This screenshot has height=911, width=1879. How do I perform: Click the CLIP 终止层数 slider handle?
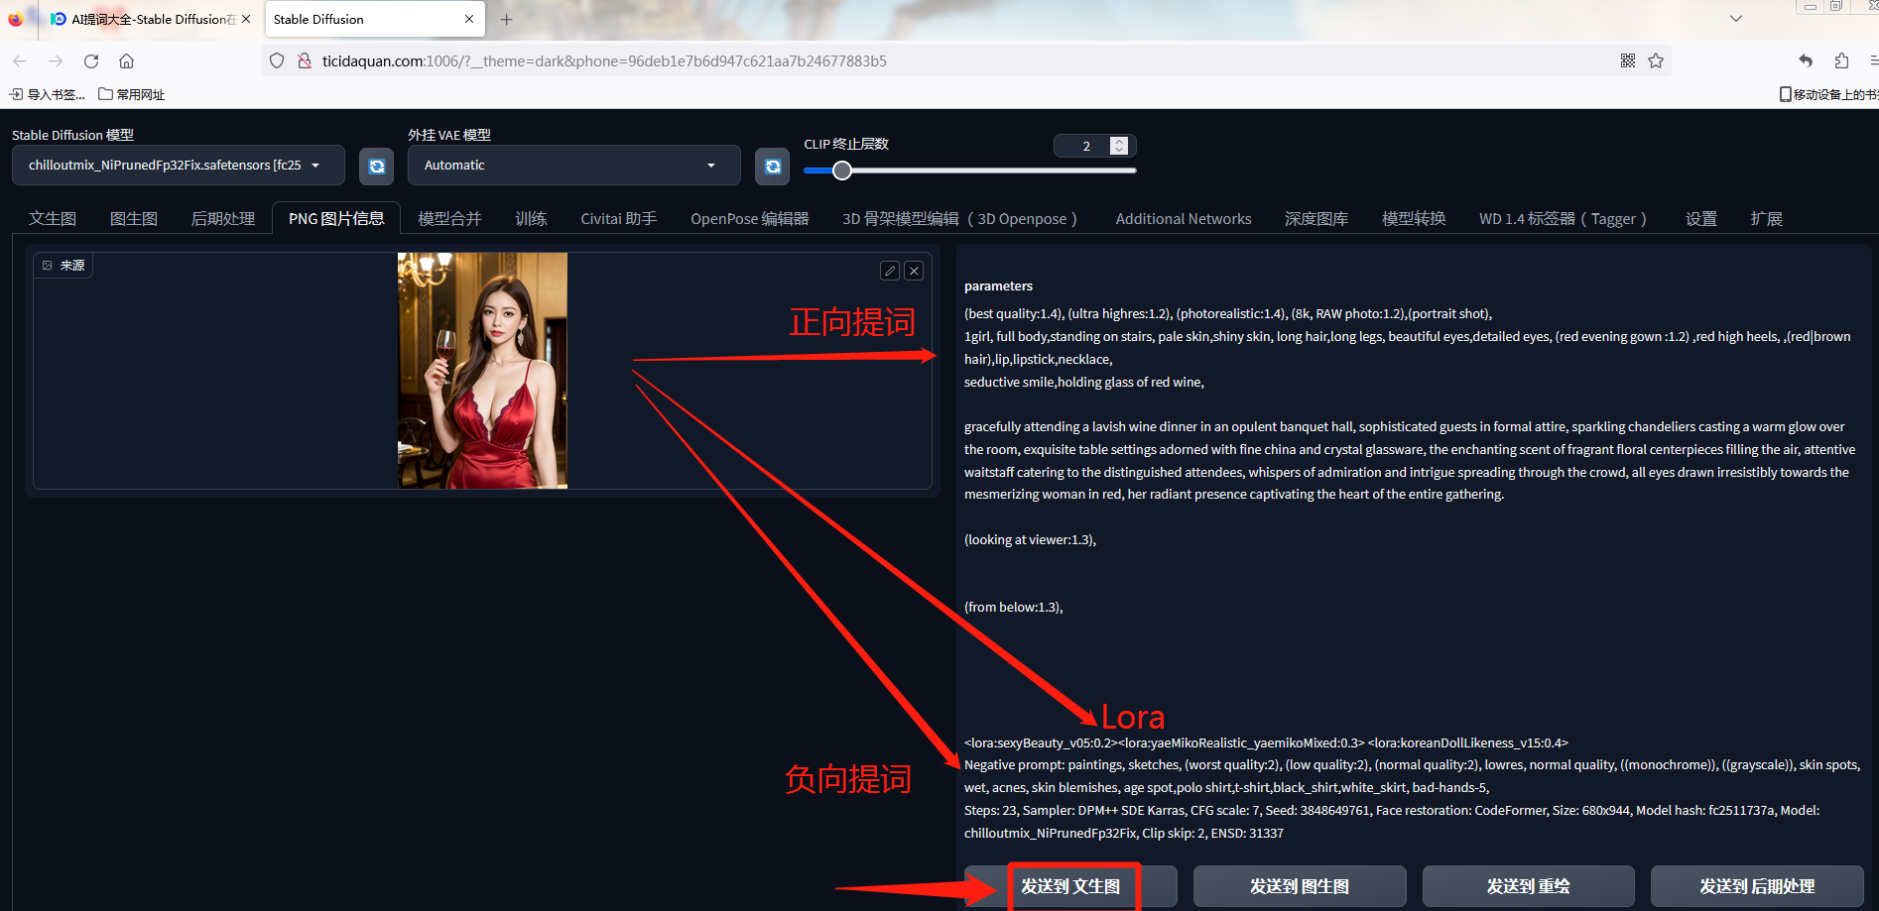point(841,171)
